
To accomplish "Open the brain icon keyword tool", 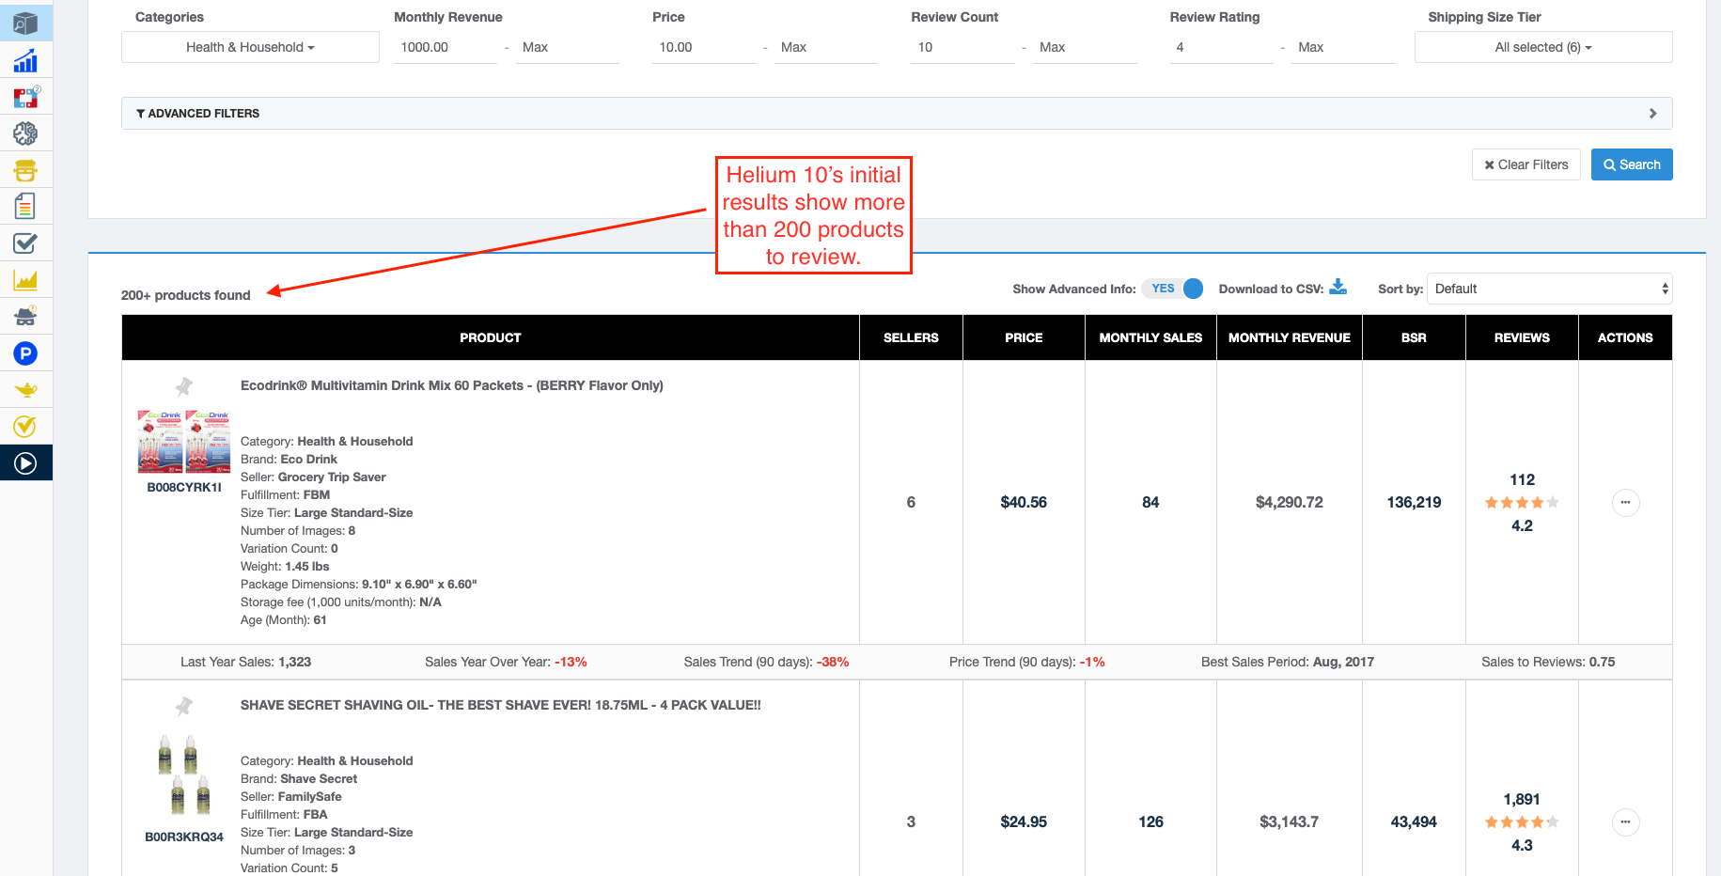I will click(25, 133).
